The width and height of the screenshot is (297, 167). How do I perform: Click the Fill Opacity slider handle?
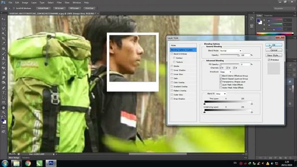pos(220,64)
